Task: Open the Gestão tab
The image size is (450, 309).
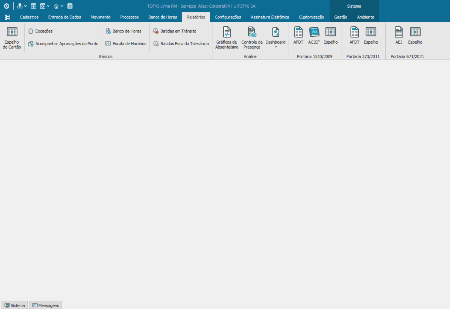Action: pos(341,17)
